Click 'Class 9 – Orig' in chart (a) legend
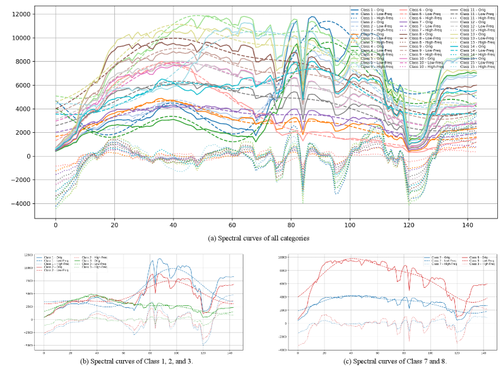This screenshot has height=367, width=503. click(421, 47)
